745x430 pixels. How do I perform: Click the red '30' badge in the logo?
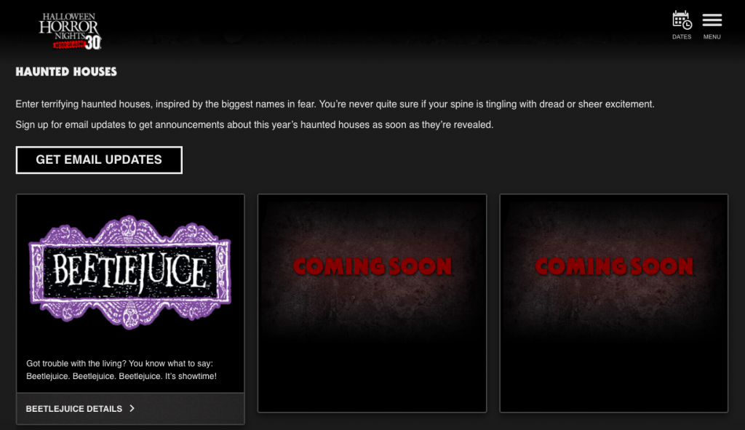click(x=92, y=42)
